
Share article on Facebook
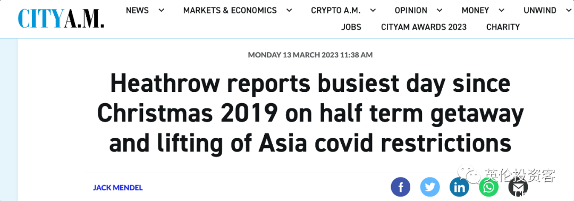(x=401, y=188)
